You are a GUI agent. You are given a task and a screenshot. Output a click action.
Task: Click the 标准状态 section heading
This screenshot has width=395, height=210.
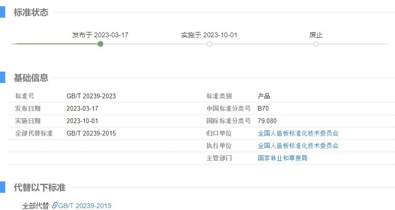tap(31, 13)
